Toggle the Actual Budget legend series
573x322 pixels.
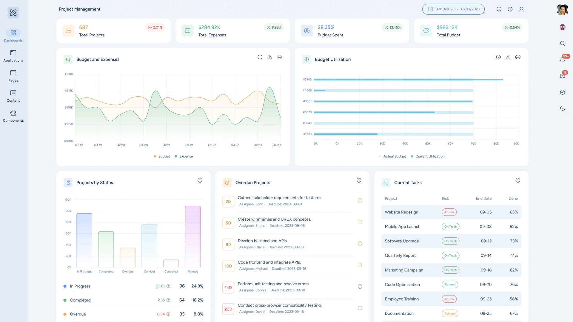coord(392,156)
